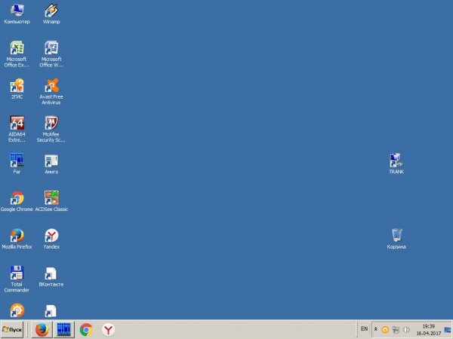453x339 pixels.
Task: Expand hidden system tray icons
Action: [376, 329]
